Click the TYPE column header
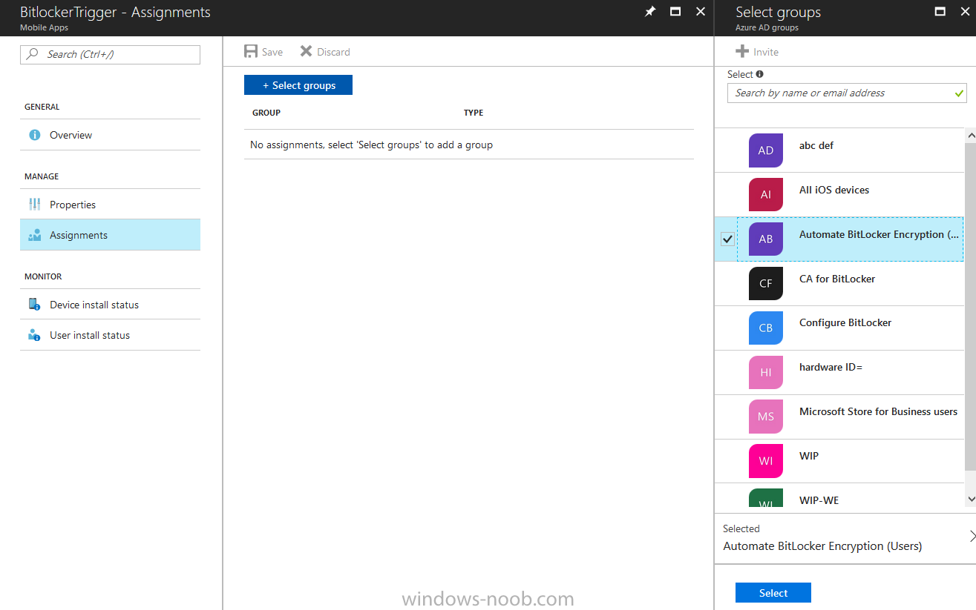 point(474,113)
